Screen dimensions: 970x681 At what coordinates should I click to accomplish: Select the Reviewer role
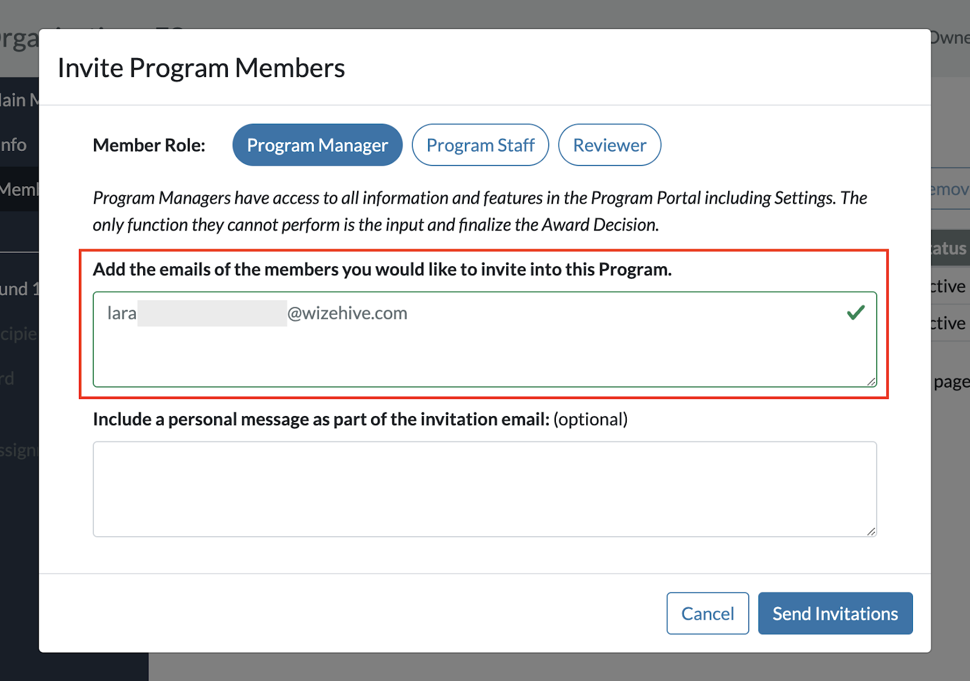click(609, 145)
